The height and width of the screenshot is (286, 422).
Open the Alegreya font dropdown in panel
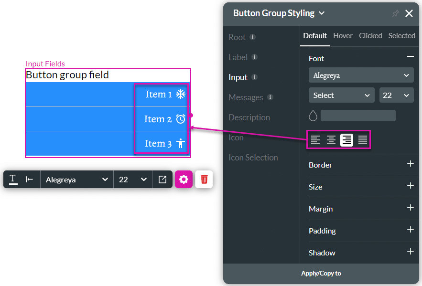361,75
